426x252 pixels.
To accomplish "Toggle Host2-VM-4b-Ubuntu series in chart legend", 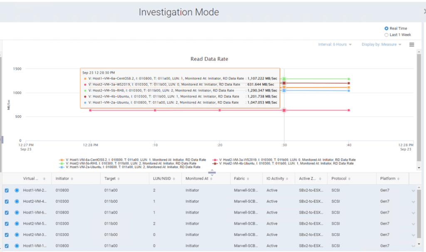I will pyautogui.click(x=283, y=163).
